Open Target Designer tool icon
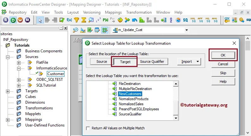Image resolution: width=251 pixels, height=136 pixels. 83,30
